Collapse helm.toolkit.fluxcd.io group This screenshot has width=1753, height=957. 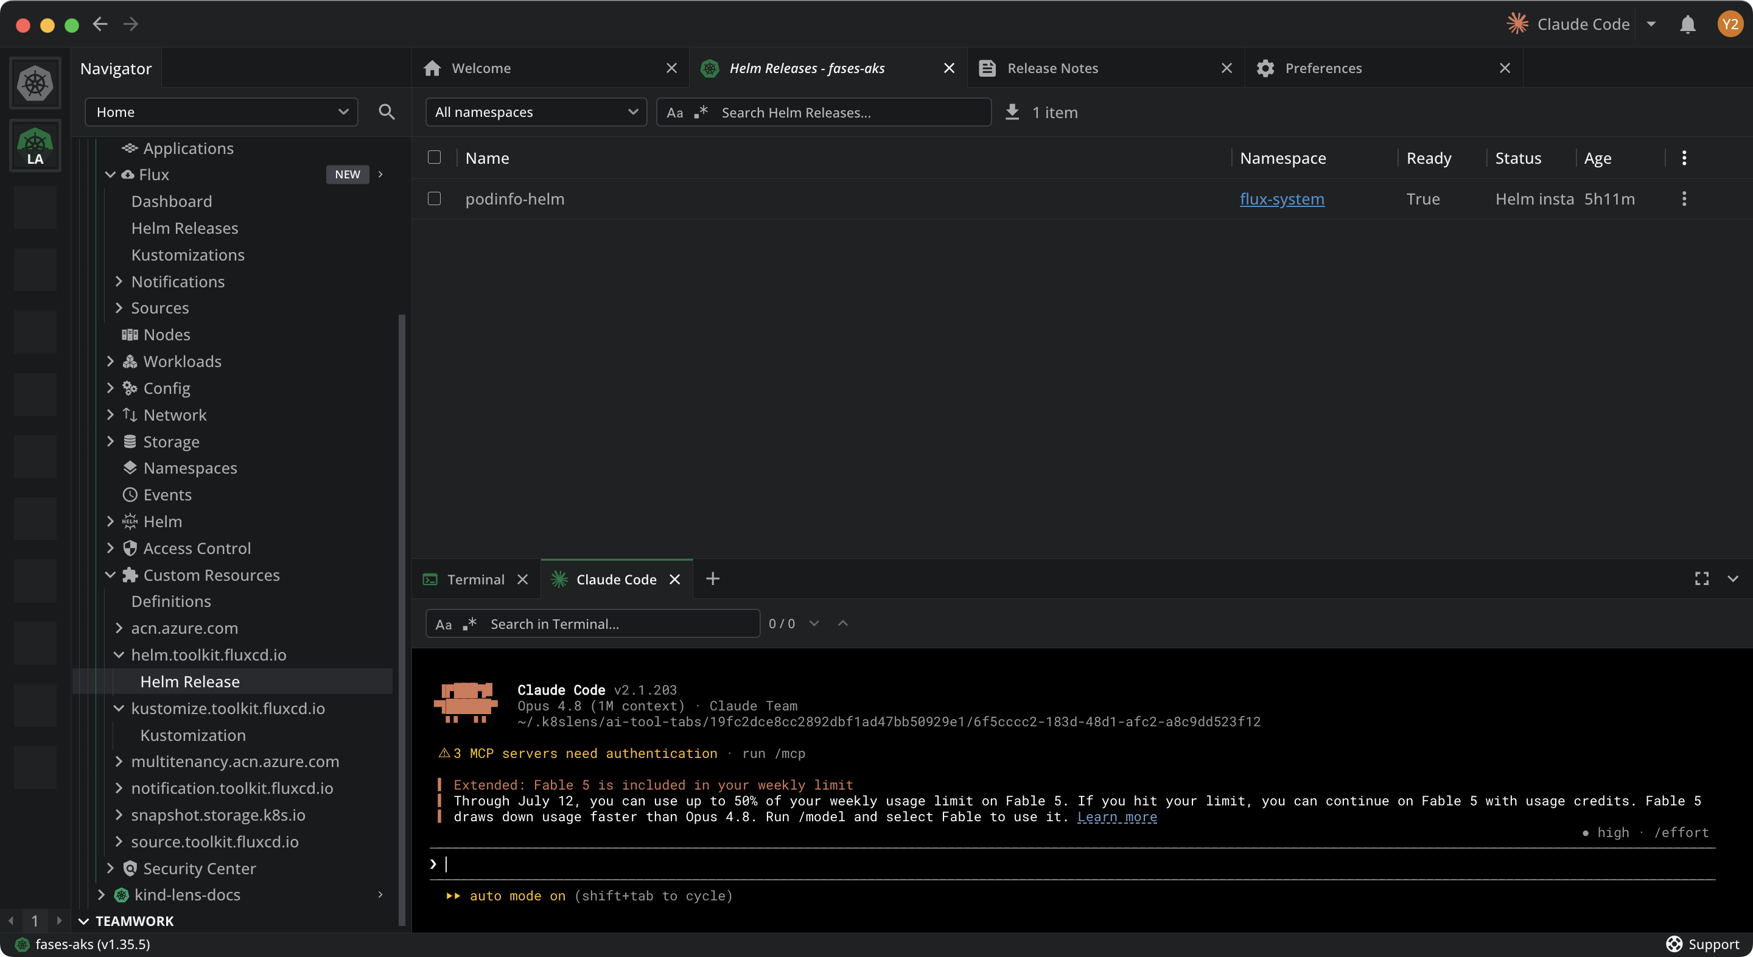click(x=119, y=655)
